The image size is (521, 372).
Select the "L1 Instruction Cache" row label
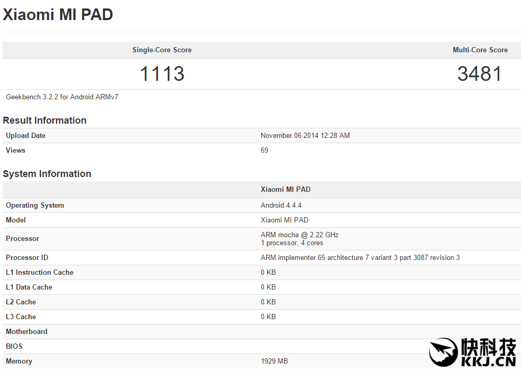[40, 272]
